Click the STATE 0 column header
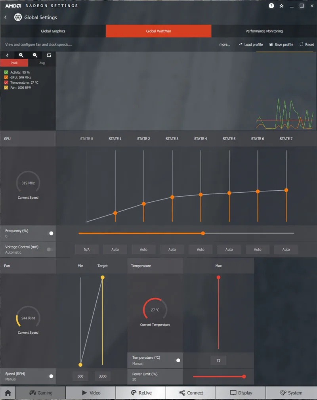 pyautogui.click(x=86, y=138)
